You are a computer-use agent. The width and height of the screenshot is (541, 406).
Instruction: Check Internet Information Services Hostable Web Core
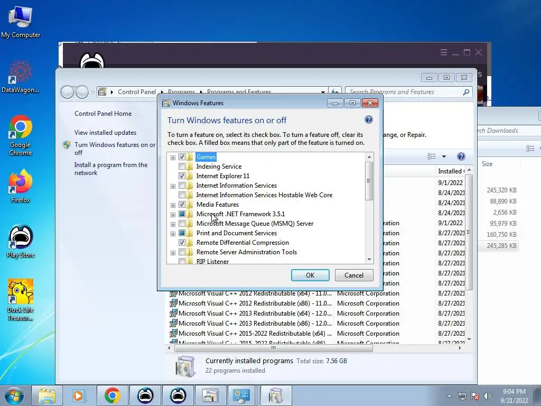tap(182, 195)
